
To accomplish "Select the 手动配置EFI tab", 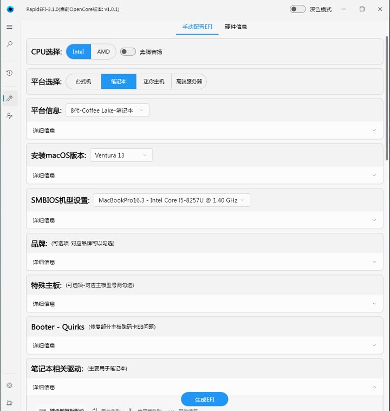I will click(197, 27).
